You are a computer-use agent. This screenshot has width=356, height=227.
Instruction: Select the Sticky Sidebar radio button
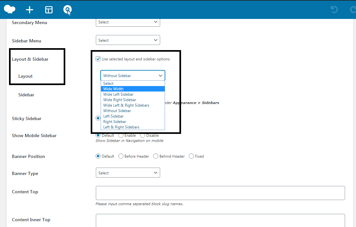[x=98, y=118]
